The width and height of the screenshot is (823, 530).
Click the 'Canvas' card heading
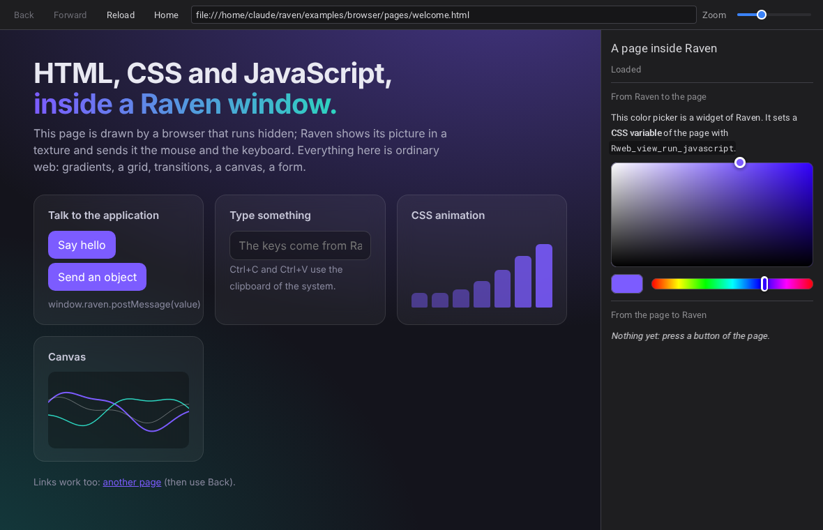(67, 357)
